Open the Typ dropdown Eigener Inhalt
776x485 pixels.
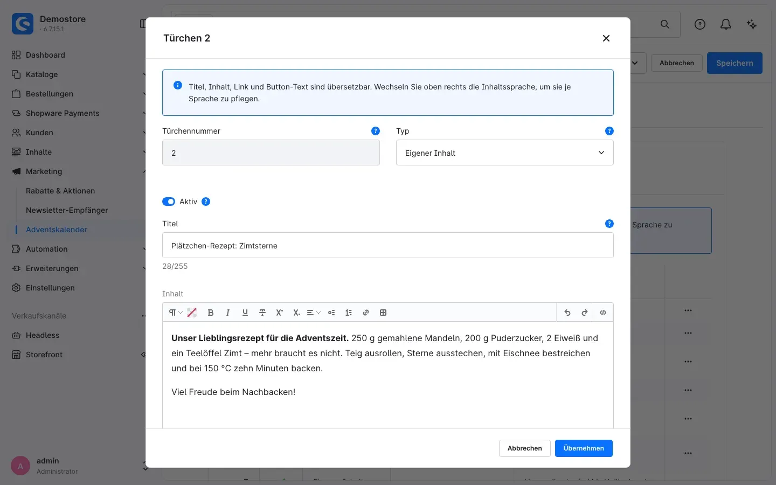coord(505,153)
